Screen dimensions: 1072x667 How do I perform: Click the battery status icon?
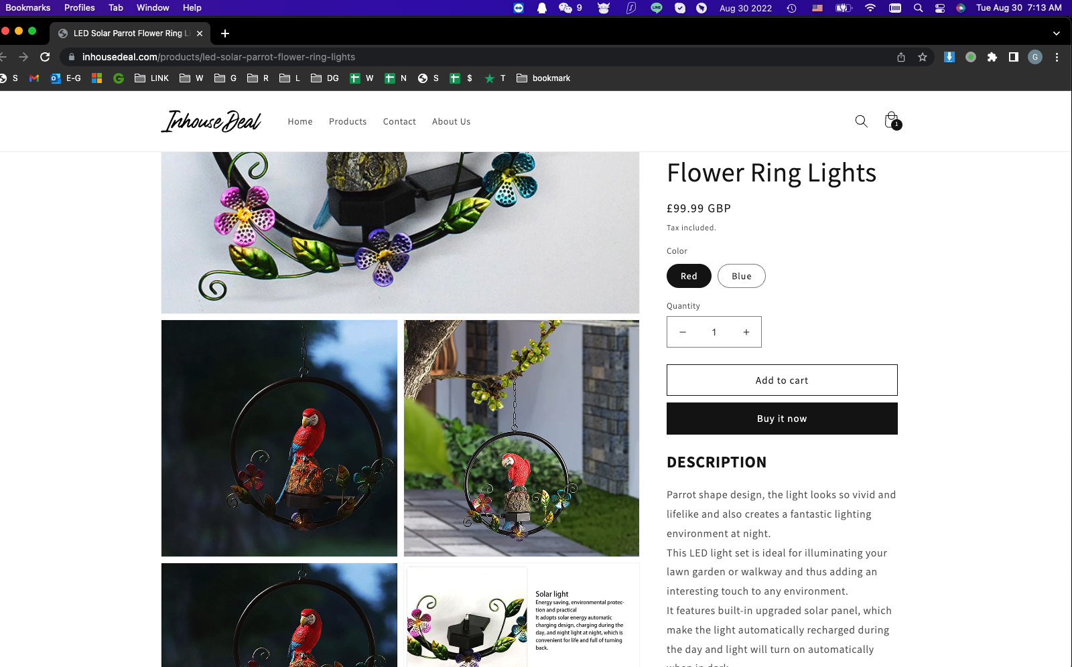tap(844, 8)
